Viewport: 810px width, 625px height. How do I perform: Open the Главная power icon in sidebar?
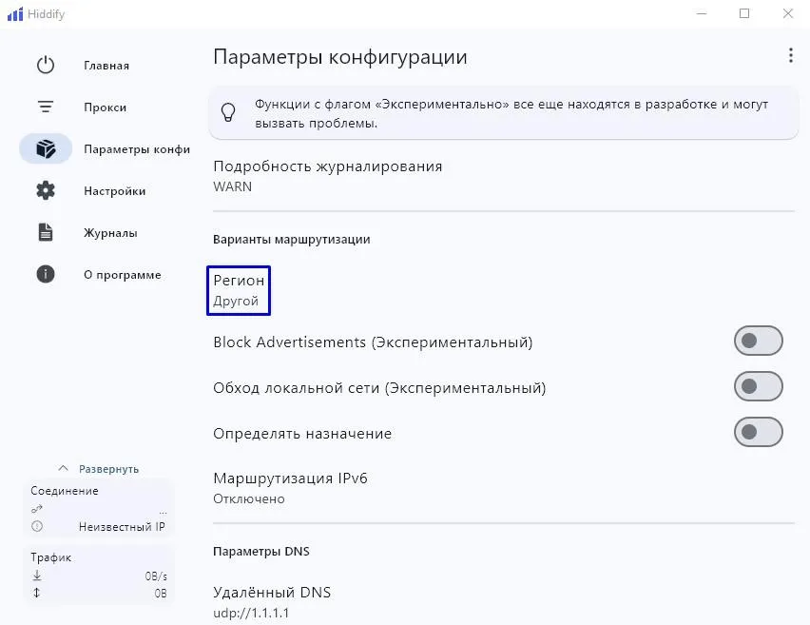click(x=46, y=65)
